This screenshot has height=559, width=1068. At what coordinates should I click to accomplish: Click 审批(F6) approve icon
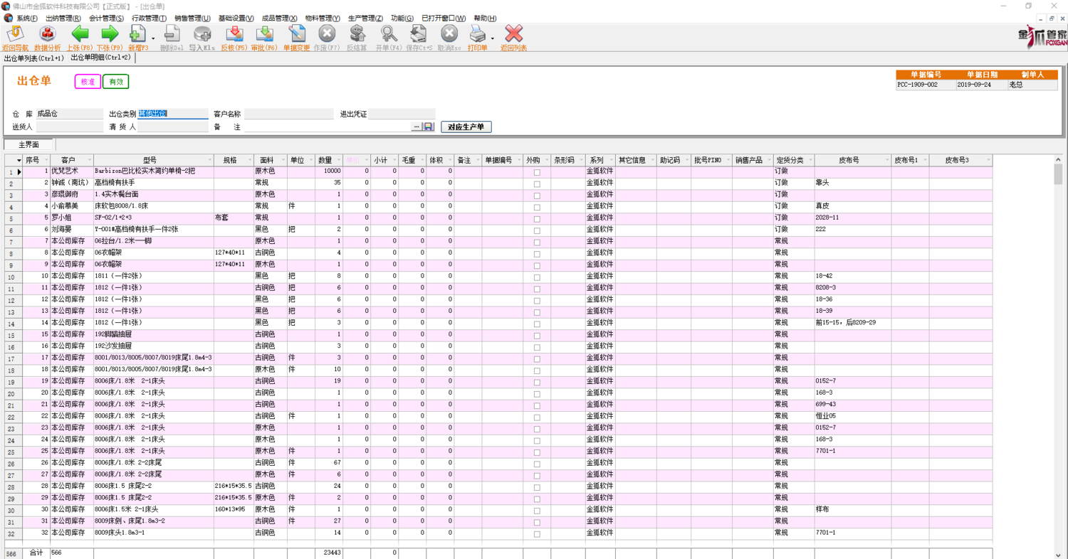(264, 38)
